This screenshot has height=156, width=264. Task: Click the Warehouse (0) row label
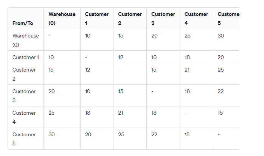tap(26, 40)
